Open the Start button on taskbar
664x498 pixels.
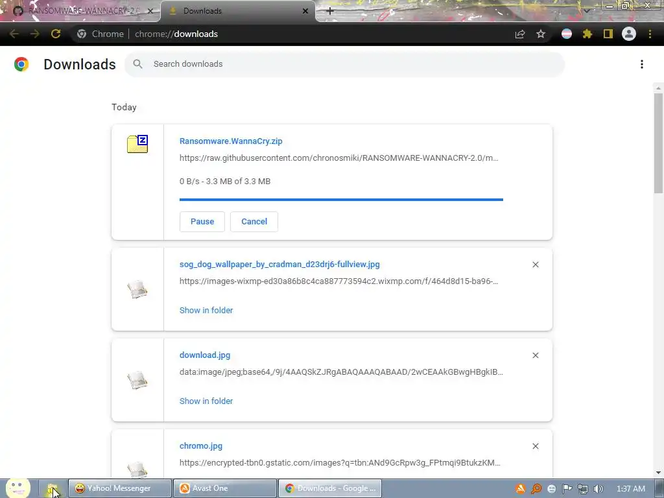(x=18, y=488)
